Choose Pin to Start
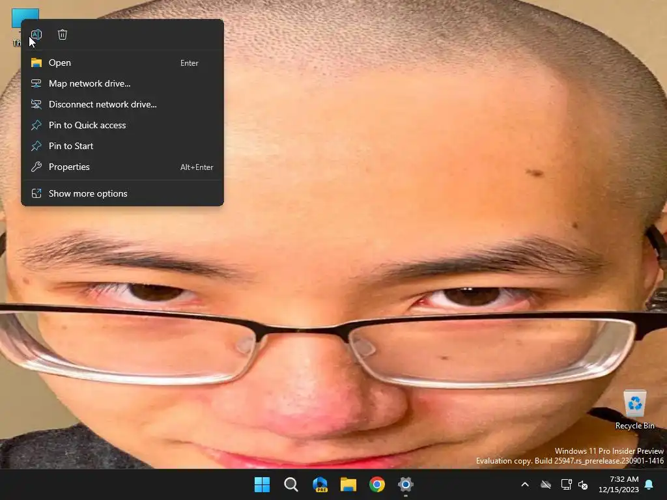The height and width of the screenshot is (500, 667). (x=122, y=146)
